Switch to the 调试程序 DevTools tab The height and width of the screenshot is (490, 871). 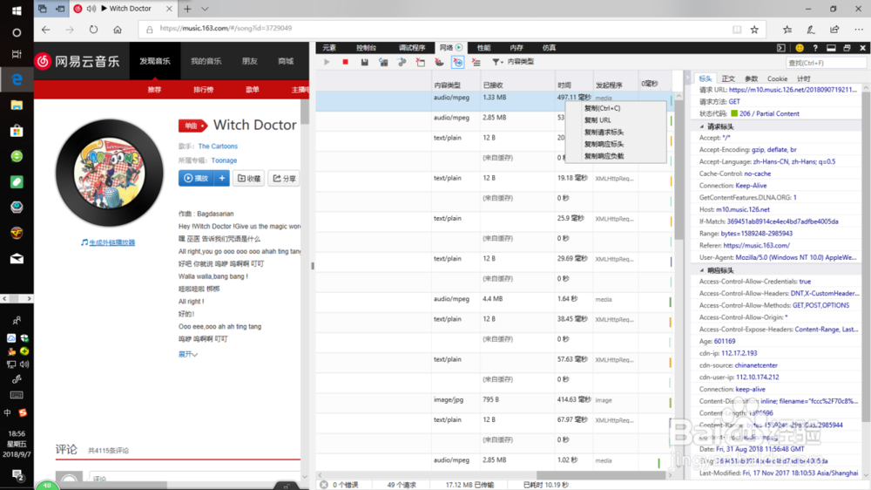click(x=412, y=48)
